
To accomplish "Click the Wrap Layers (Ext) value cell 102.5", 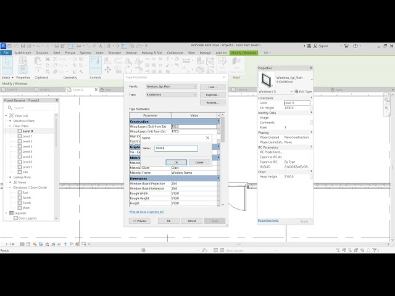I will click(x=194, y=126).
